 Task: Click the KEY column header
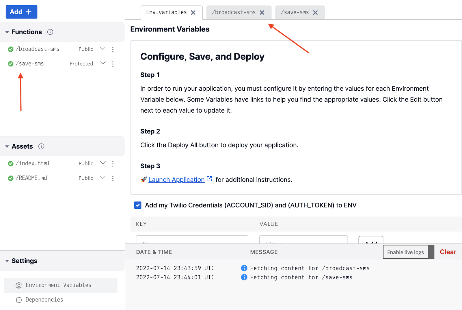click(x=141, y=224)
